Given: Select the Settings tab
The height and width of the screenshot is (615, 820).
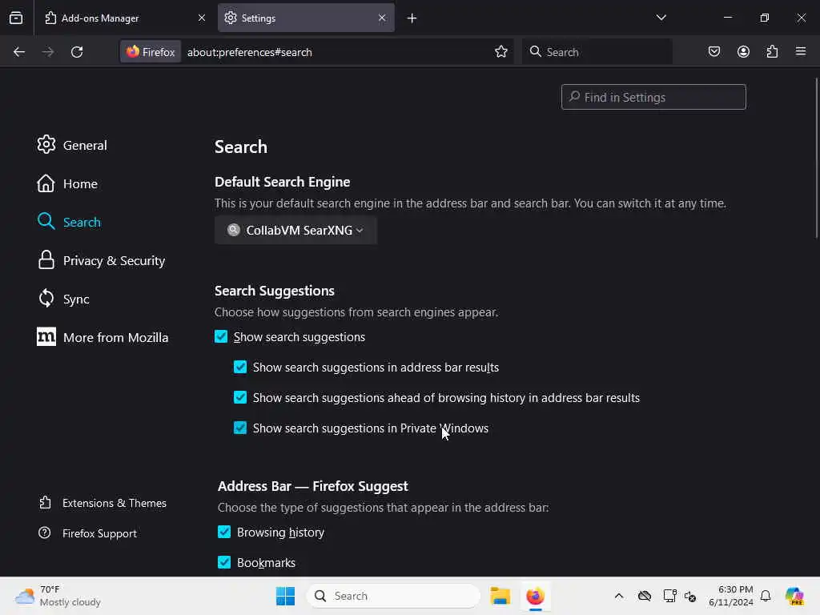Looking at the screenshot, I should (306, 18).
